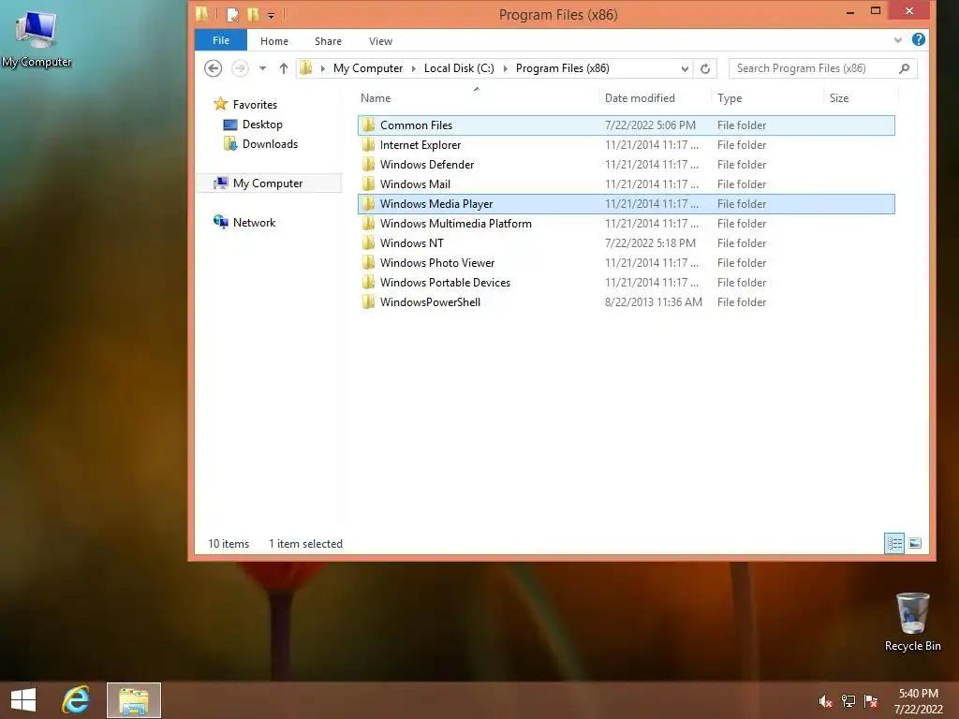Click the title bar window folder icon
The width and height of the screenshot is (959, 719).
click(202, 14)
